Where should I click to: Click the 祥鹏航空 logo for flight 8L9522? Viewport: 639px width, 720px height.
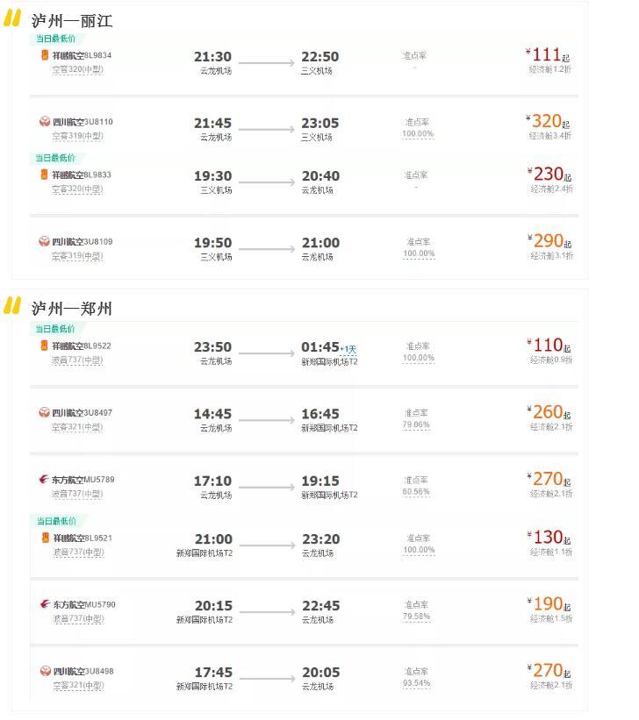click(x=45, y=346)
